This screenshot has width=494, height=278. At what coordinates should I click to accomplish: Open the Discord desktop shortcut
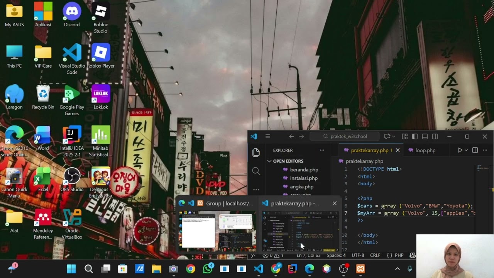click(72, 15)
